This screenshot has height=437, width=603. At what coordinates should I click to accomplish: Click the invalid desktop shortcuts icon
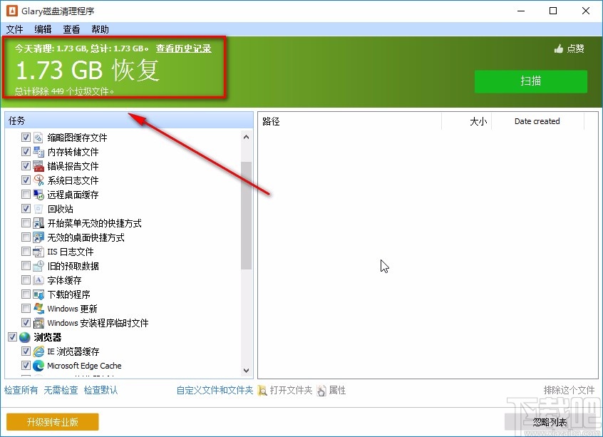(x=38, y=237)
